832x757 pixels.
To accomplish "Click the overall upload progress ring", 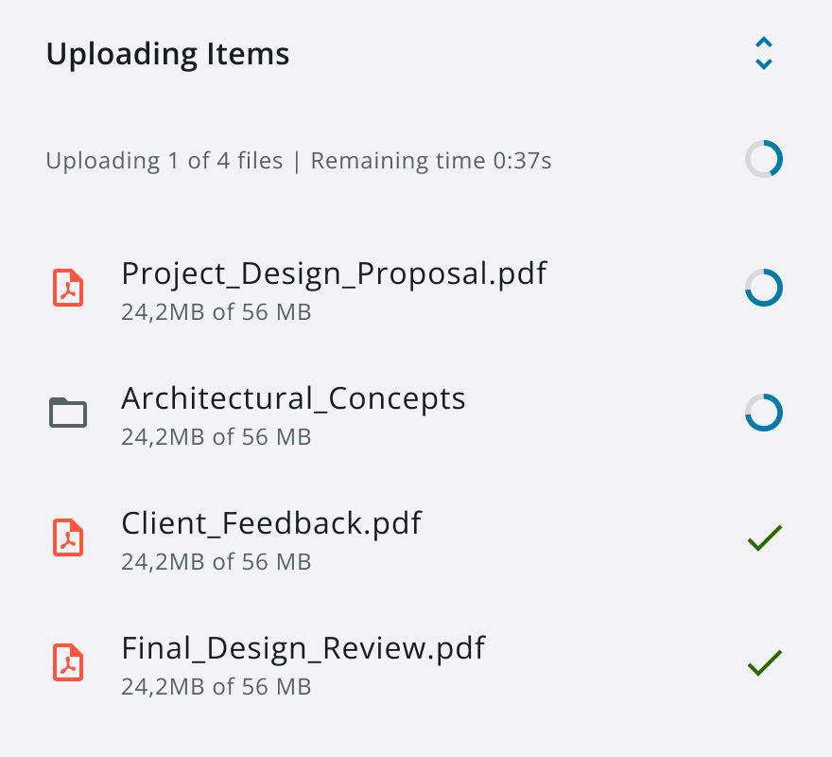I will coord(764,159).
